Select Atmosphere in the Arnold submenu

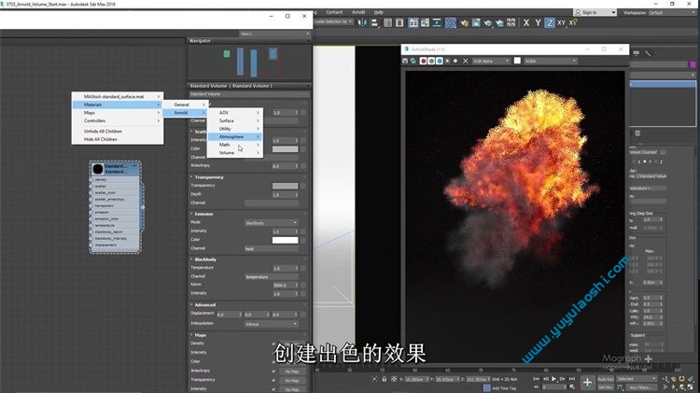pyautogui.click(x=235, y=136)
